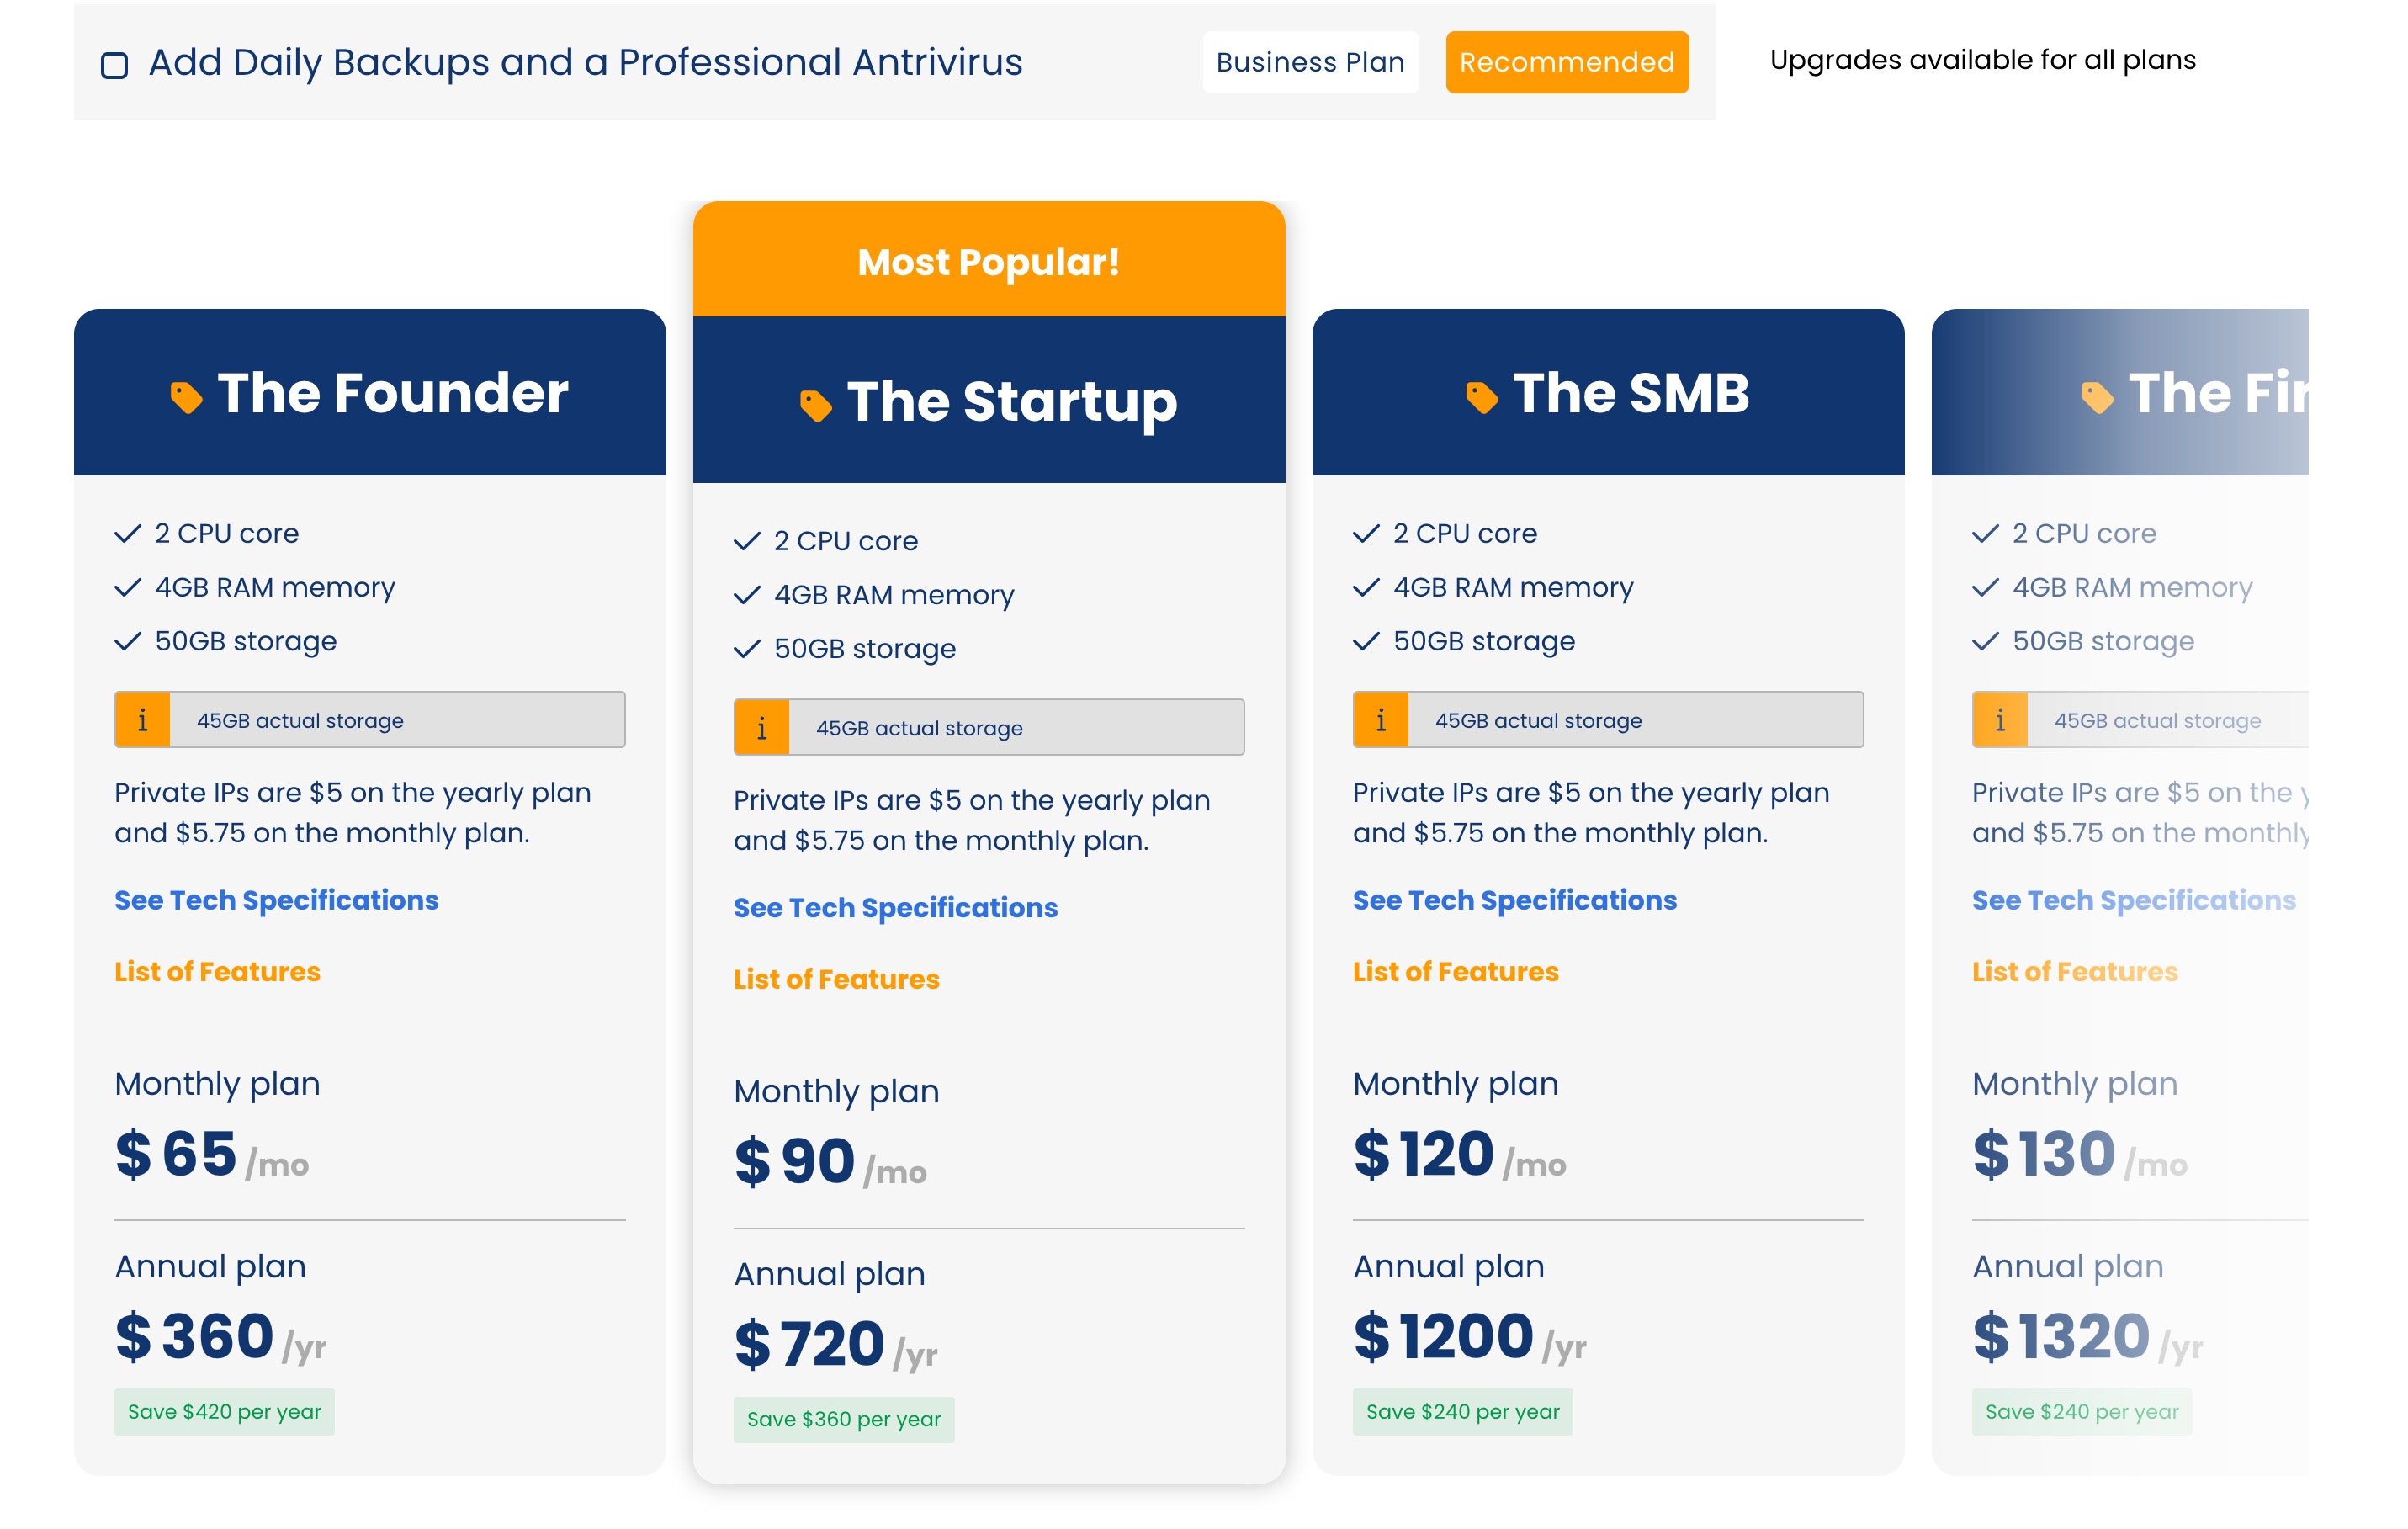Click the orange tag icon beside The Founder

click(x=186, y=397)
